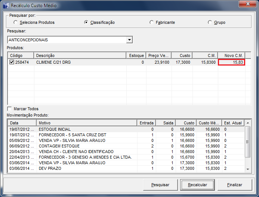The width and height of the screenshot is (259, 197).
Task: Sort products by Descrição column header
Action: tap(80, 55)
